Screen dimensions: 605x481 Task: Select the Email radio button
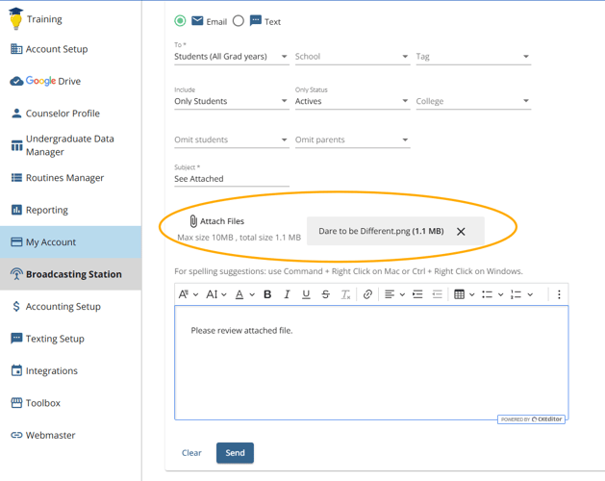click(181, 21)
